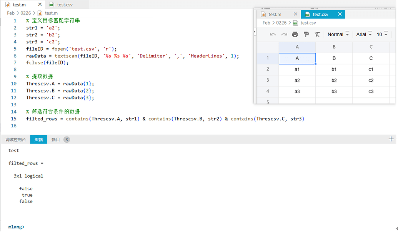
Task: Open the Normal style dropdown
Action: tap(338, 35)
